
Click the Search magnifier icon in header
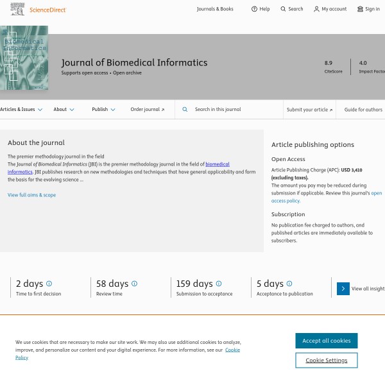284,9
